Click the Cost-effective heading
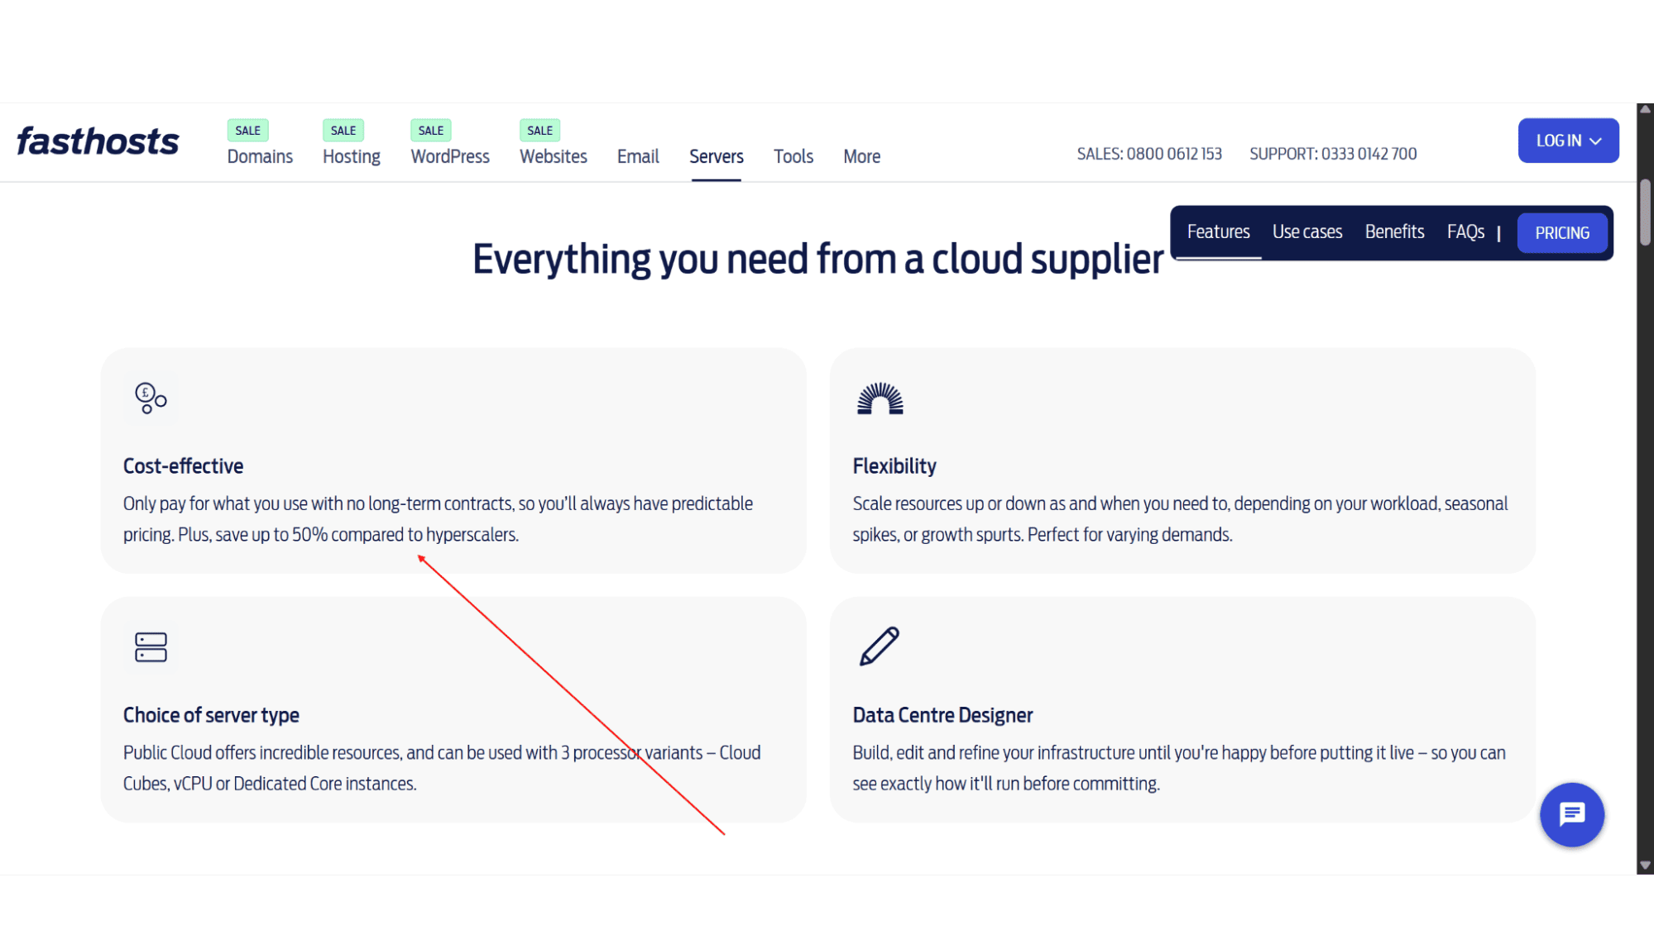This screenshot has height=930, width=1654. 183,466
